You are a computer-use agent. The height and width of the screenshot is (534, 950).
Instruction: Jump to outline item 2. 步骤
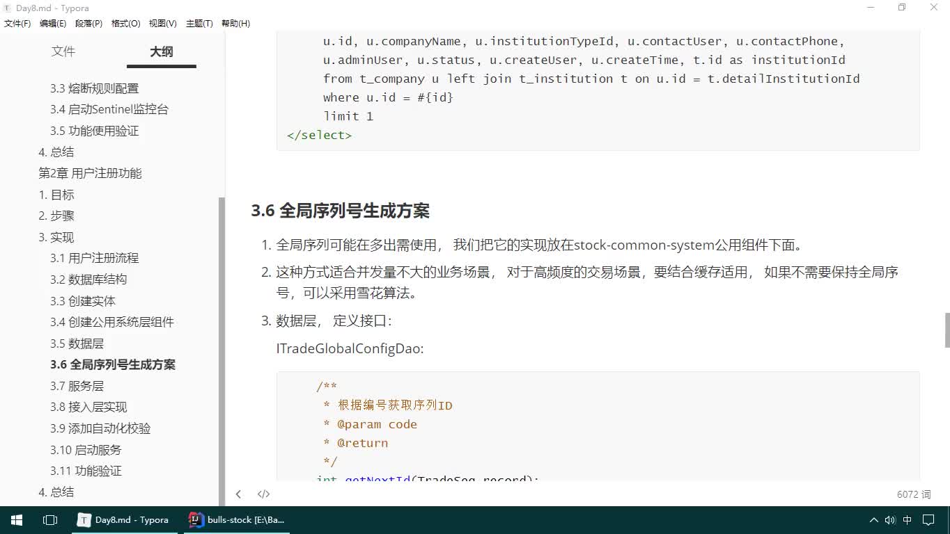56,216
